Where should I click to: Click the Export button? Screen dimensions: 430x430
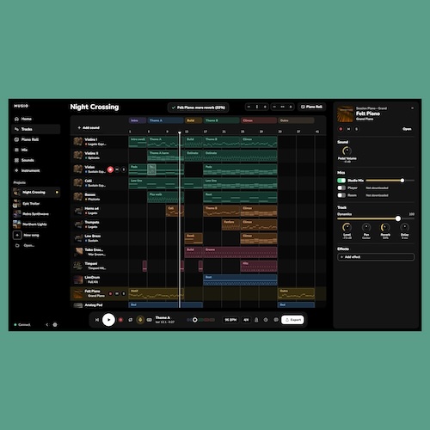point(292,320)
